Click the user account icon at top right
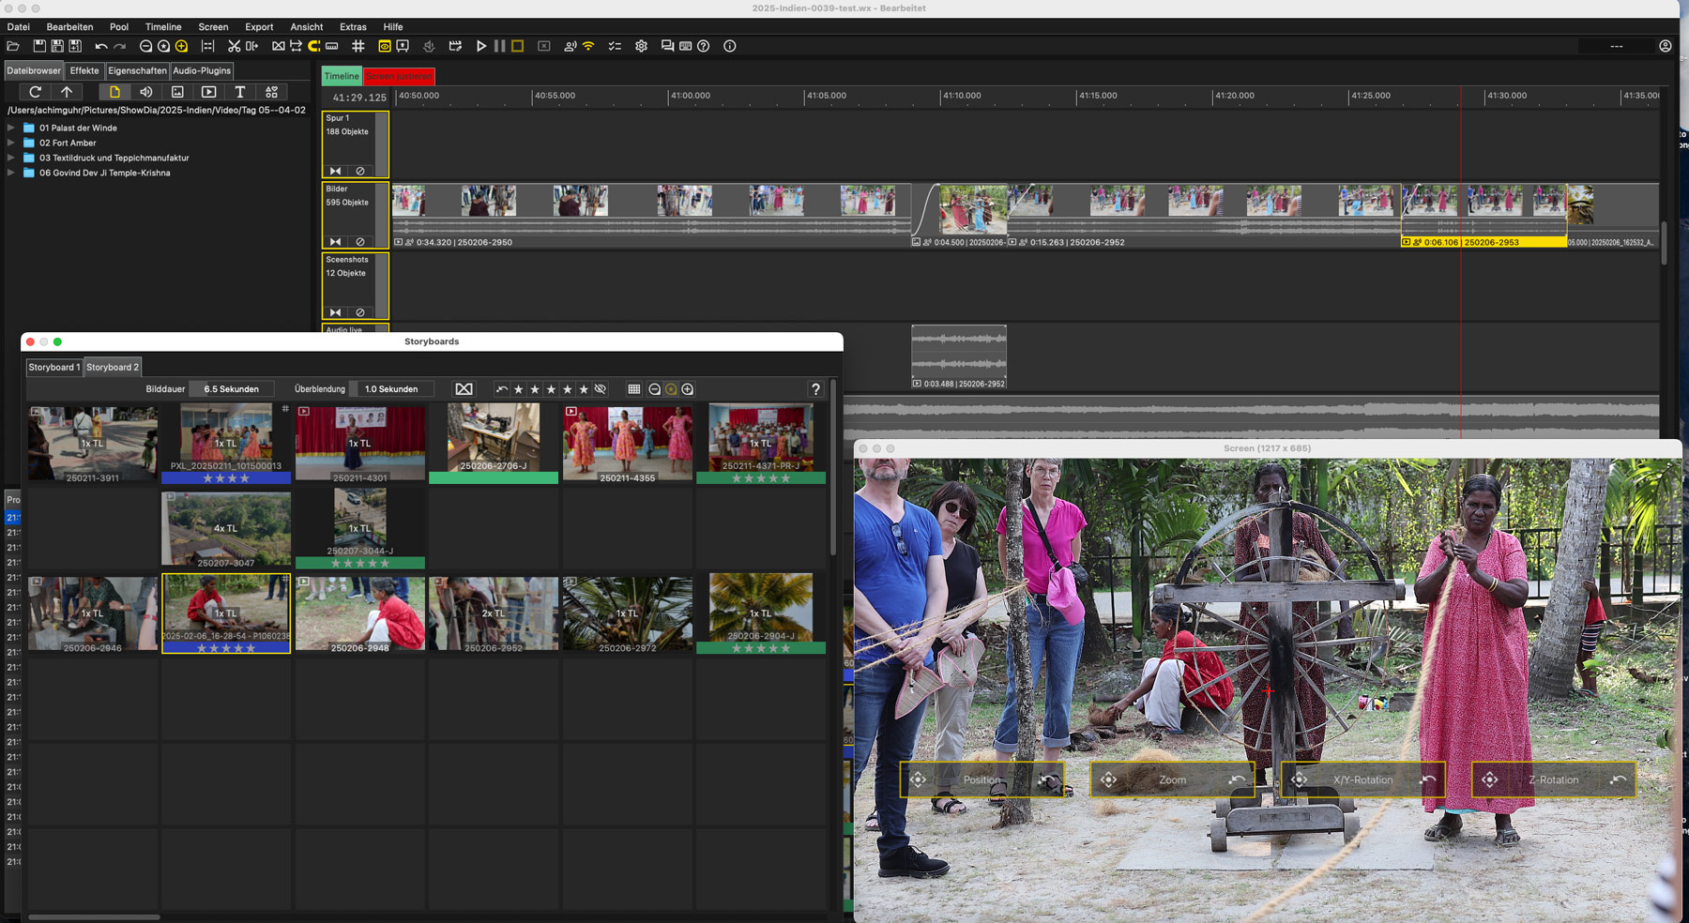 pos(1666,46)
